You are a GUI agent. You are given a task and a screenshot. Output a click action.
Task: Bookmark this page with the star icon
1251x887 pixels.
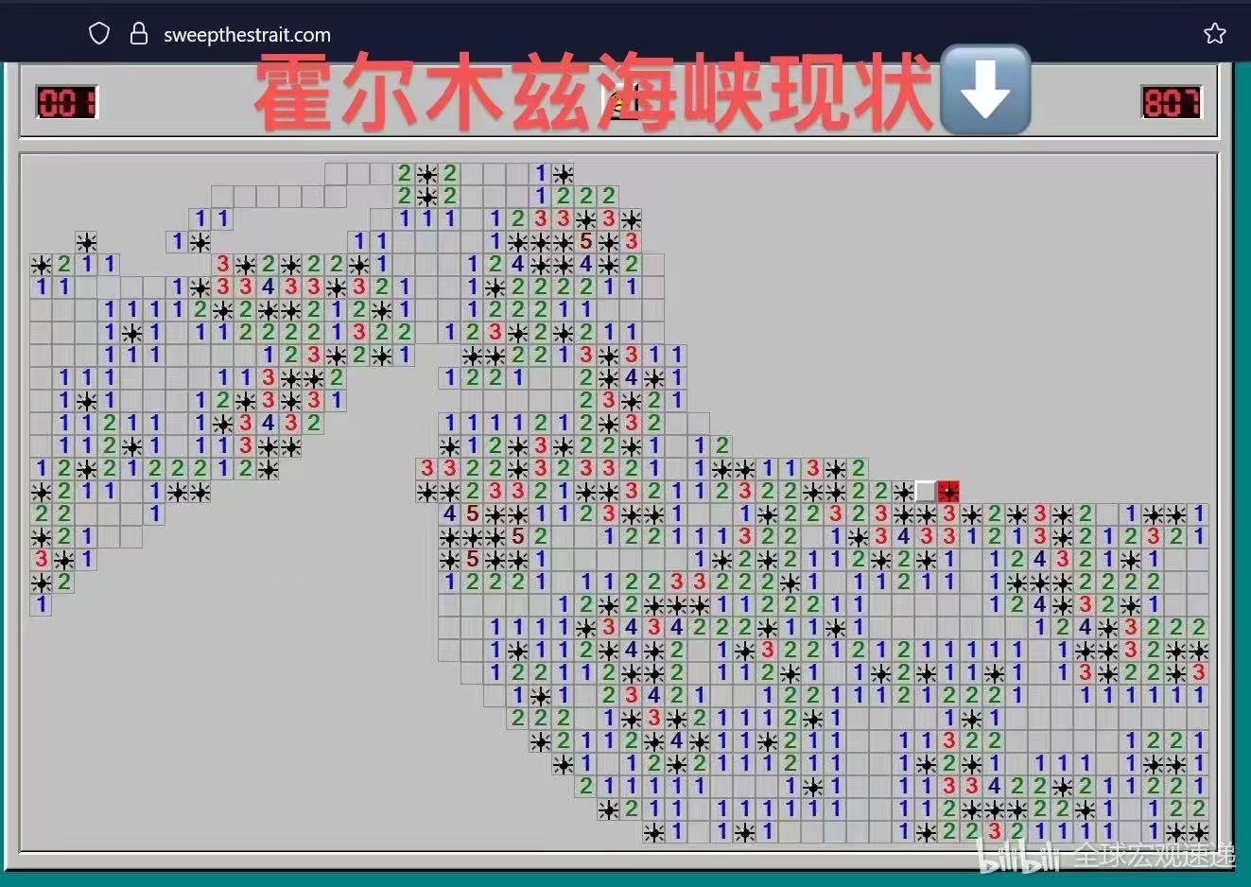[1215, 34]
